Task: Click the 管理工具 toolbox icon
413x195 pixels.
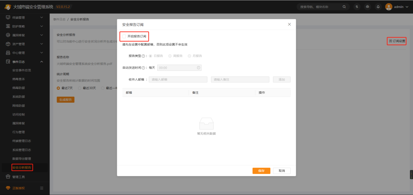Action: 8,177
